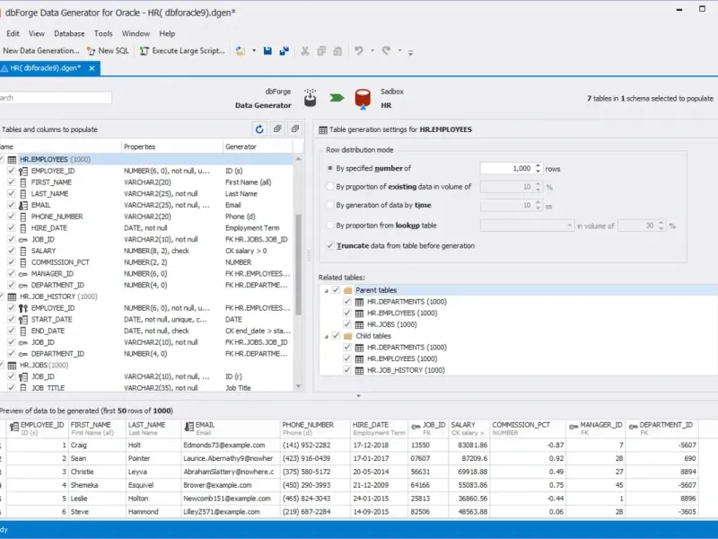Open the Database menu
The image size is (718, 539).
69,33
